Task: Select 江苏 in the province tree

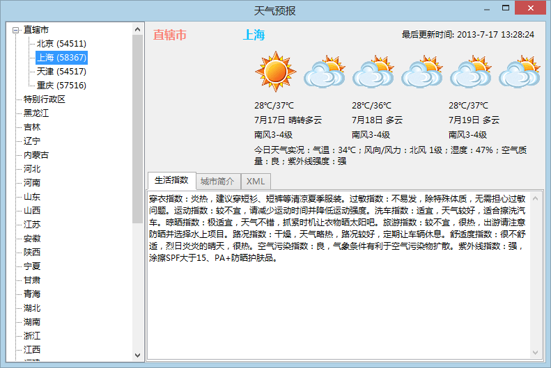Action: 31,225
